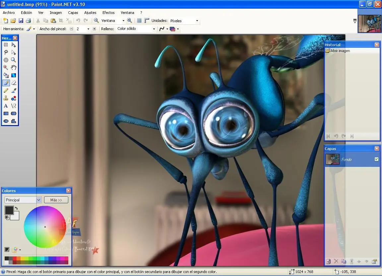Pick a color from the color wheel
The height and width of the screenshot is (276, 382).
45,227
